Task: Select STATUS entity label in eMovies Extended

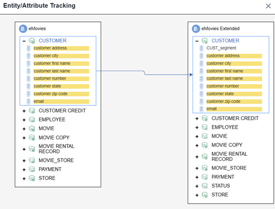Action: pyautogui.click(x=221, y=186)
